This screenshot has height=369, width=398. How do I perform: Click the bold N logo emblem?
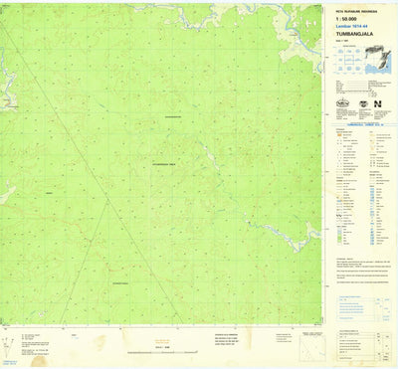click(x=378, y=103)
